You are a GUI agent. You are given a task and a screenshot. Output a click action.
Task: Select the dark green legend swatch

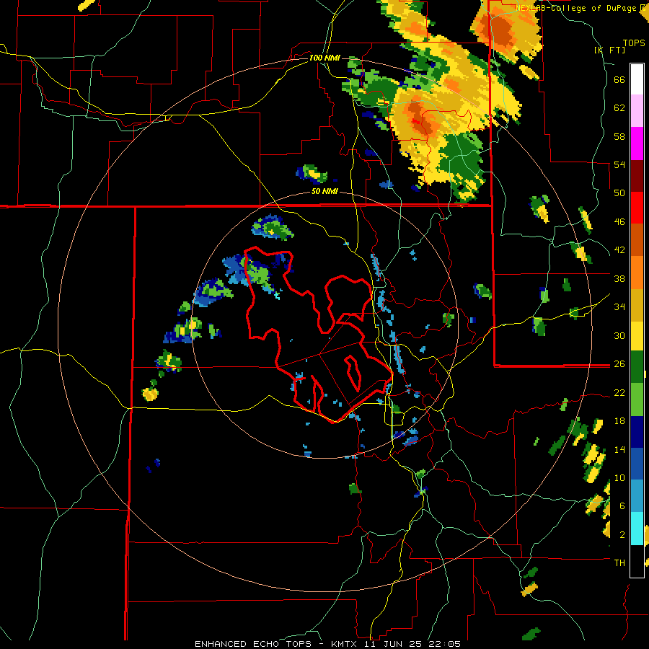[637, 366]
